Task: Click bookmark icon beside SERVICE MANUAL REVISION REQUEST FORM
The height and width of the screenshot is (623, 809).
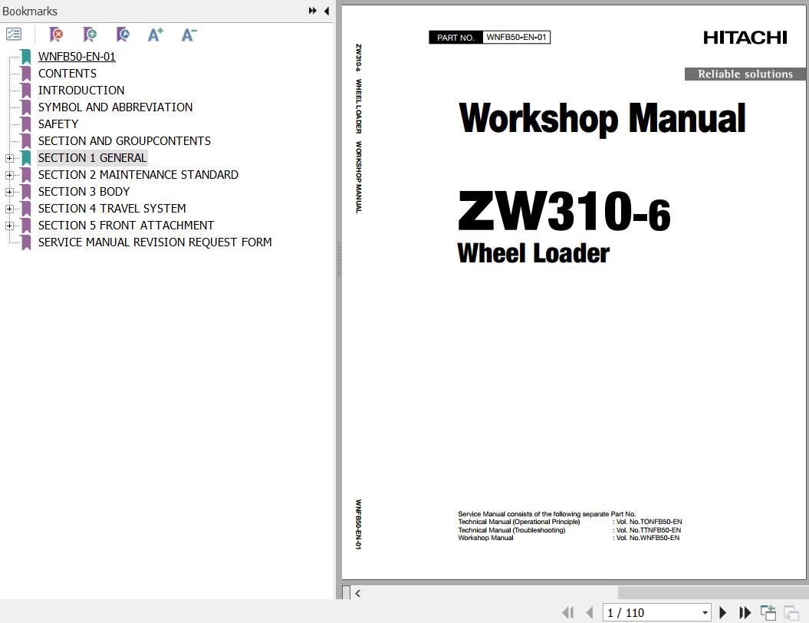Action: (x=26, y=242)
